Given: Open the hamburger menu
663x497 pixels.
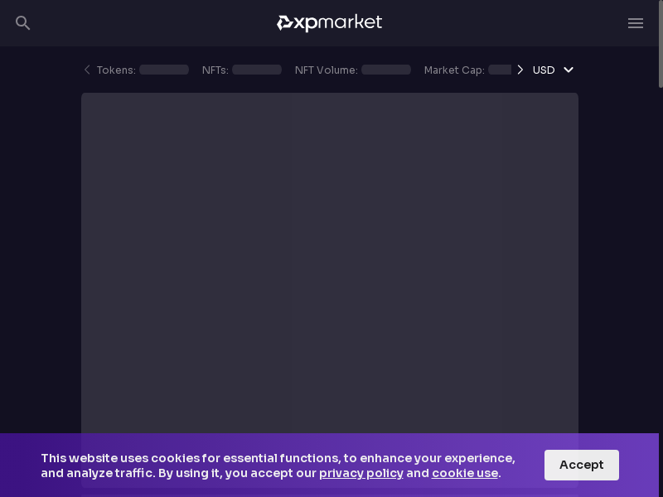Looking at the screenshot, I should pos(636,23).
